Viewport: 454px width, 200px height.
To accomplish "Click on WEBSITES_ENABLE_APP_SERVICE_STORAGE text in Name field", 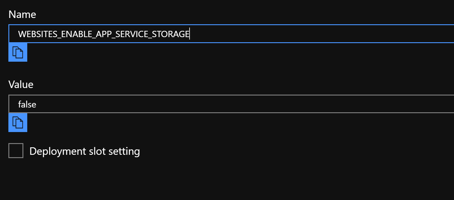I will 103,34.
